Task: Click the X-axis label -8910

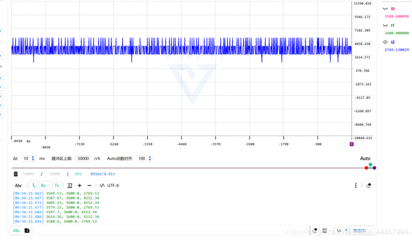Action: [x=17, y=141]
